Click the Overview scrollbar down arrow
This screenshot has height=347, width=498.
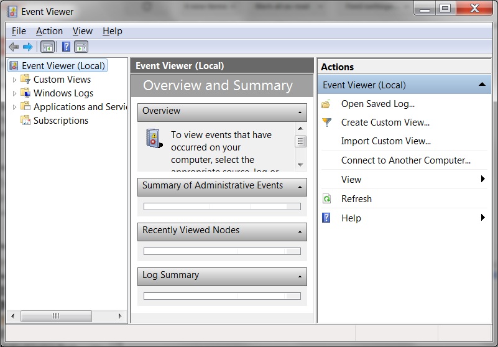point(300,165)
